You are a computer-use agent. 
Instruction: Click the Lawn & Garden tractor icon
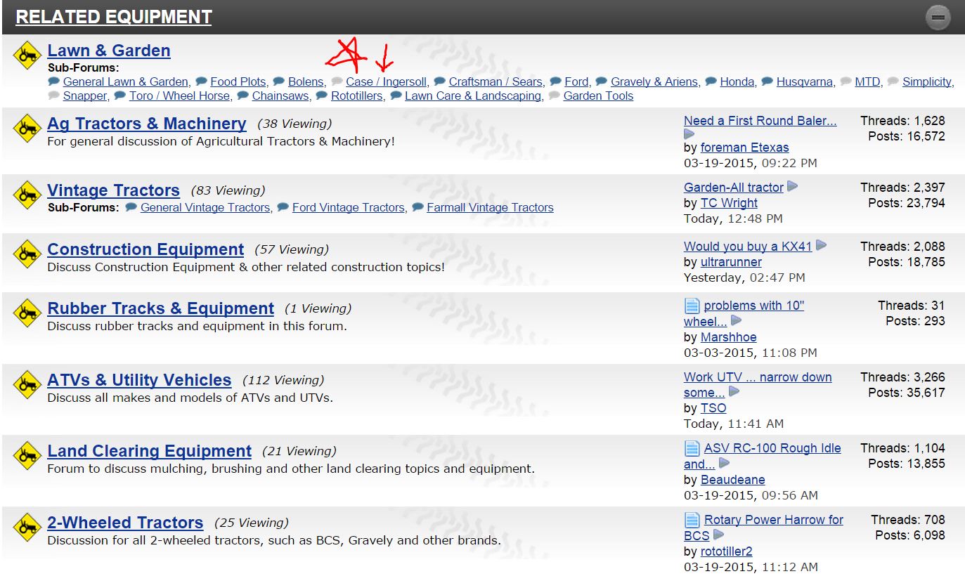coord(27,55)
